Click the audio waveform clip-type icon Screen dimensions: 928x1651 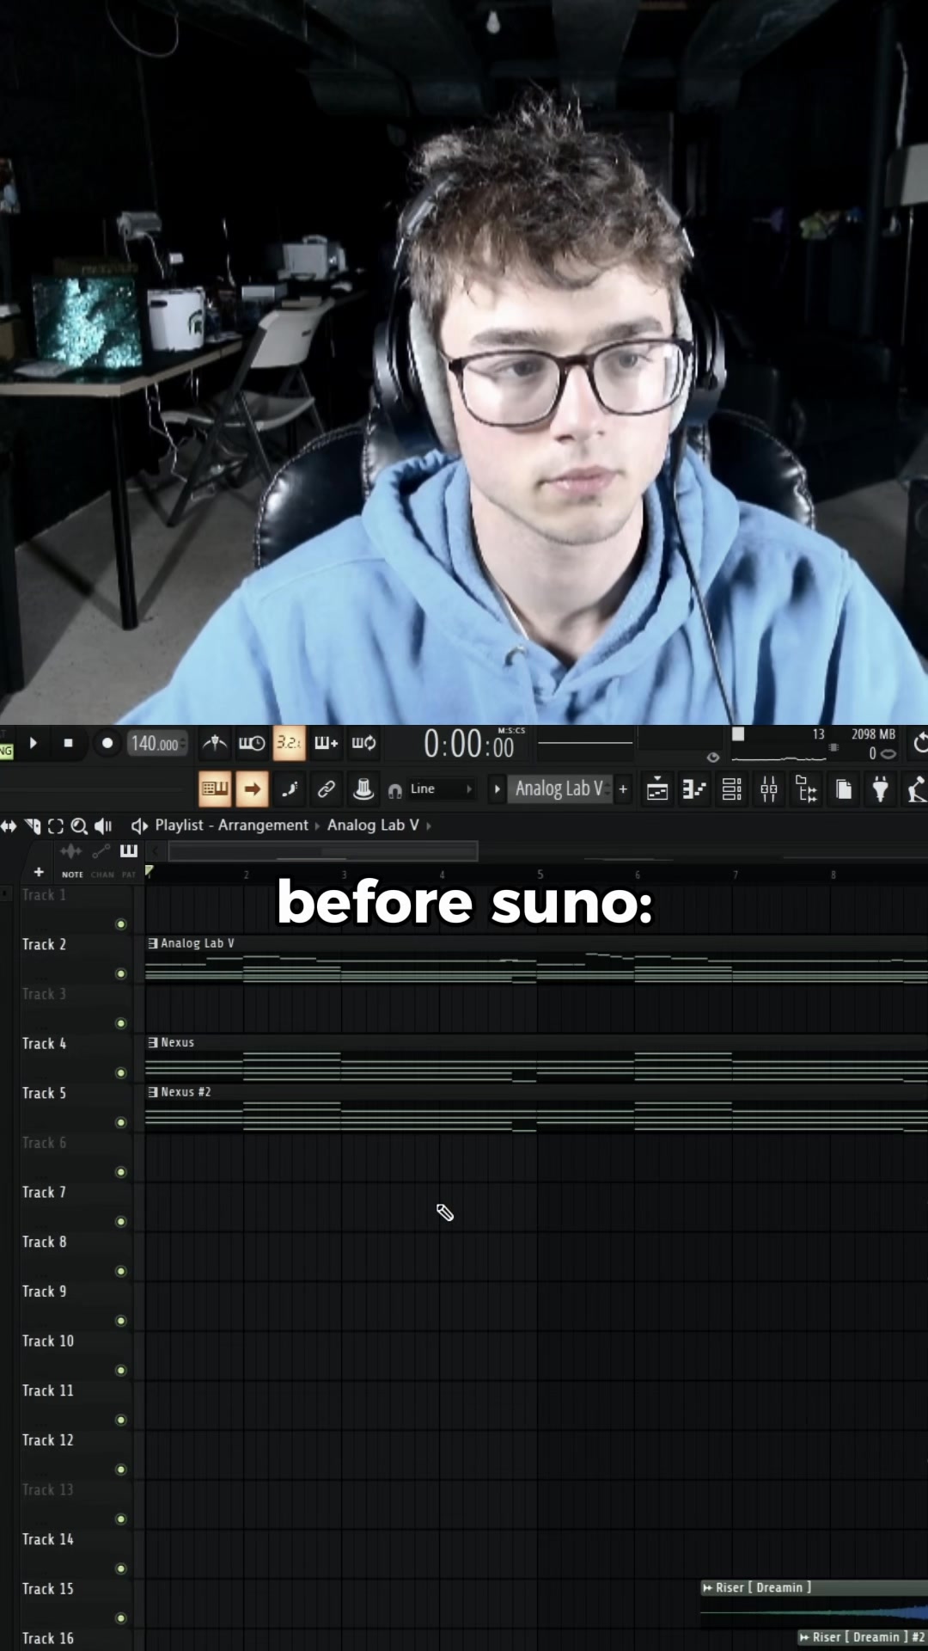70,851
